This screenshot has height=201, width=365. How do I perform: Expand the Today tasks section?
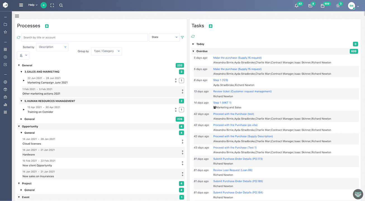tap(193, 44)
